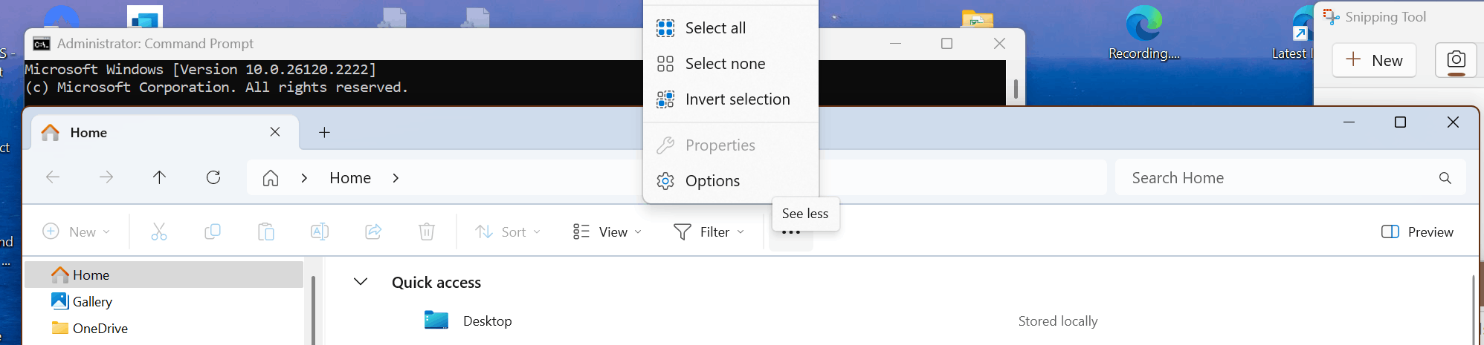
Task: Click the Delete trash can icon
Action: [427, 231]
